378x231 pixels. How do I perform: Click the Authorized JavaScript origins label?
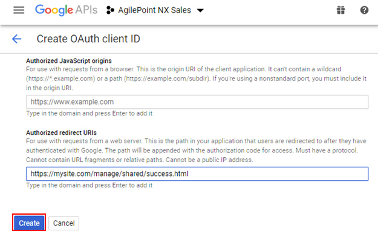pyautogui.click(x=69, y=60)
